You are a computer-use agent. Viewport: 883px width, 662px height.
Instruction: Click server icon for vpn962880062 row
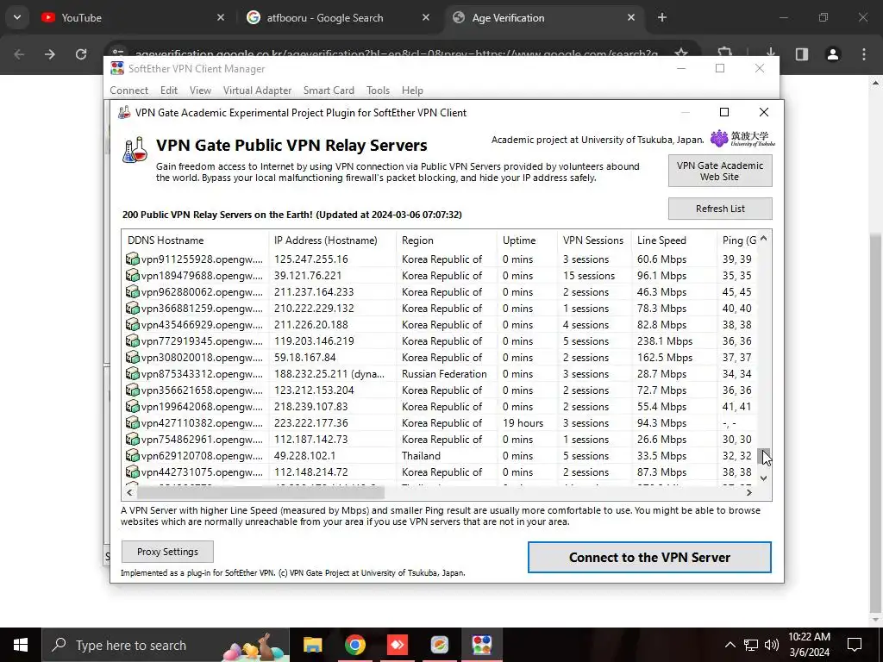point(132,291)
